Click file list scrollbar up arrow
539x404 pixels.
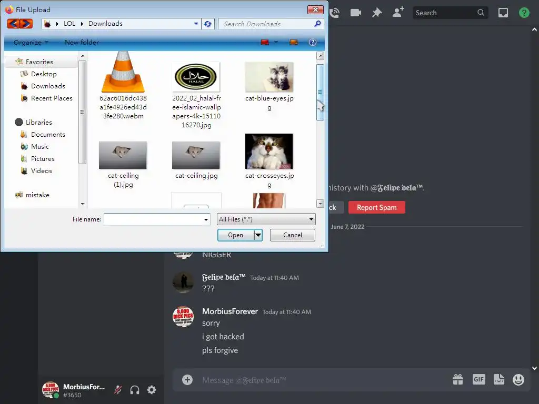pyautogui.click(x=320, y=56)
